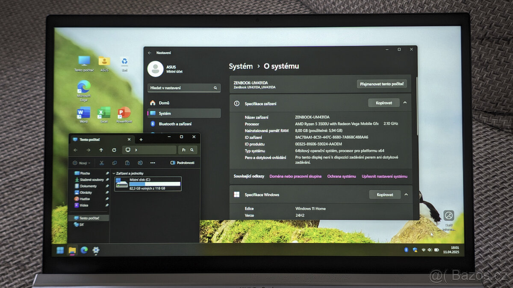Go up one folder level in Explorer
Screen dimensions: 513x288
click(x=101, y=150)
